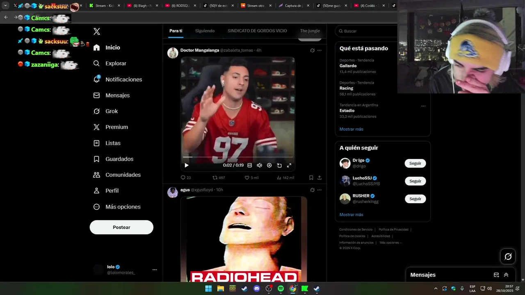This screenshot has width=525, height=295.
Task: Open the Estadio trending topic
Action: click(347, 111)
